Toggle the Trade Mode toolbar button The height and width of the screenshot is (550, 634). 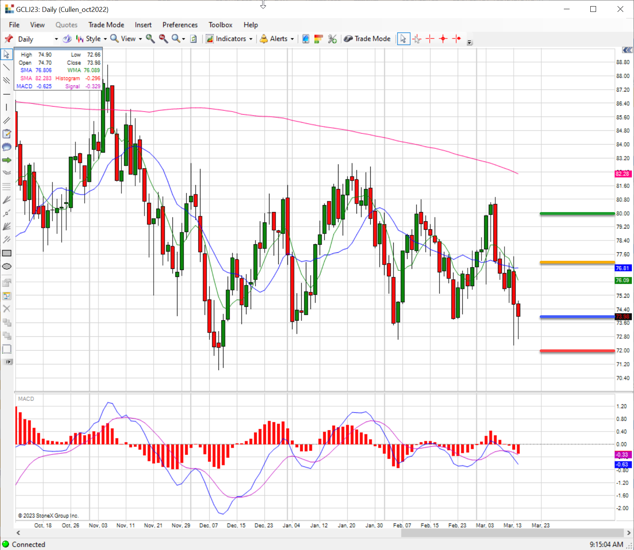point(367,39)
